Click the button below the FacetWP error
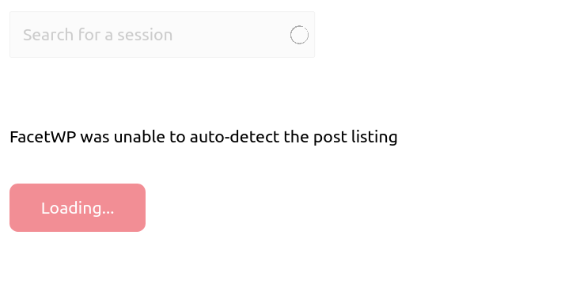This screenshot has width=576, height=307. click(78, 208)
